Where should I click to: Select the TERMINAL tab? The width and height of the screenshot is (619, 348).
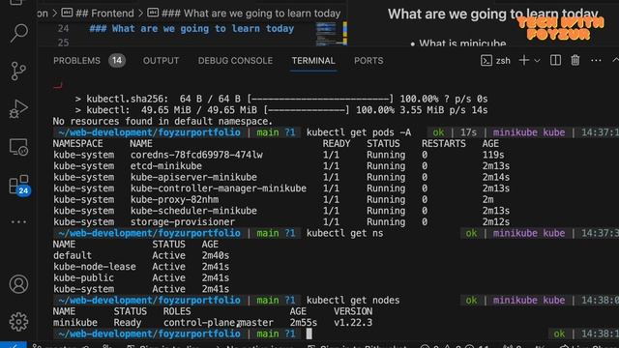tap(313, 61)
